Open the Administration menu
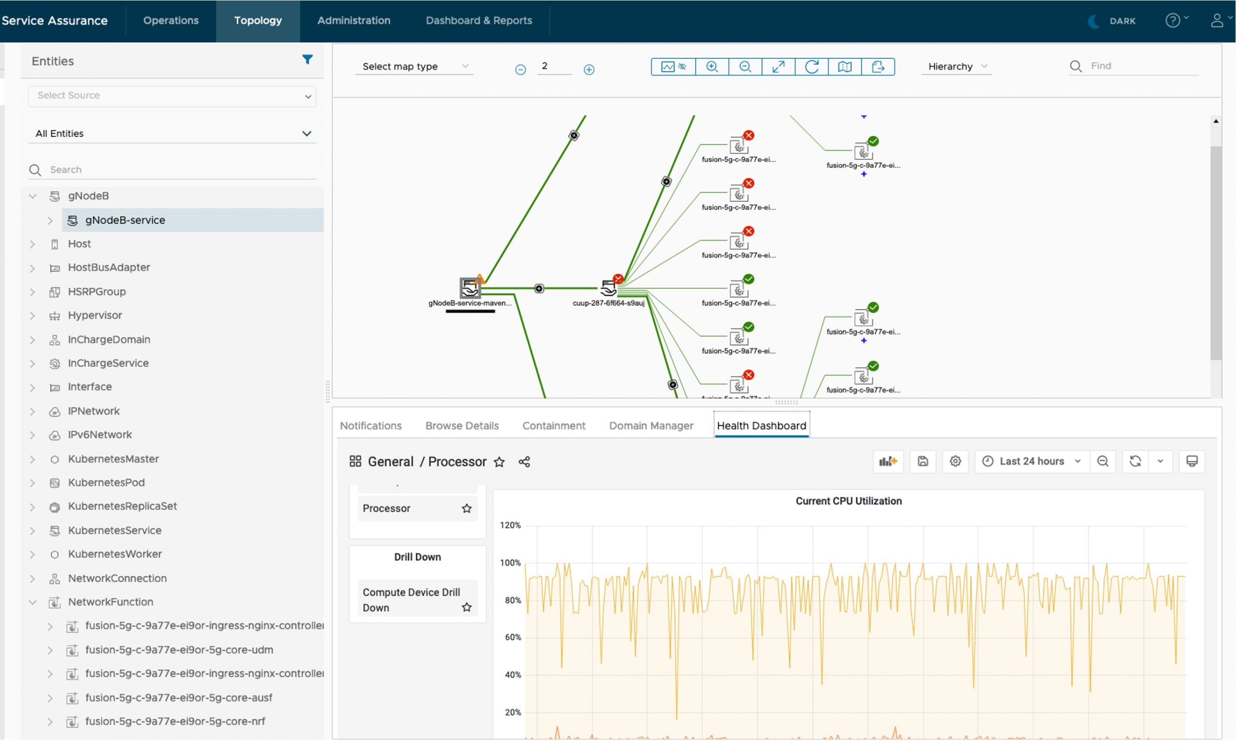The width and height of the screenshot is (1236, 741). (x=353, y=20)
